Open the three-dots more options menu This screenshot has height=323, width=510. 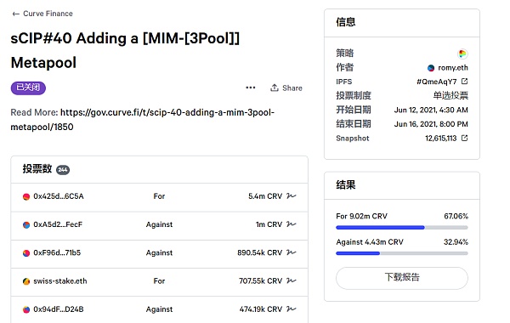click(x=251, y=88)
